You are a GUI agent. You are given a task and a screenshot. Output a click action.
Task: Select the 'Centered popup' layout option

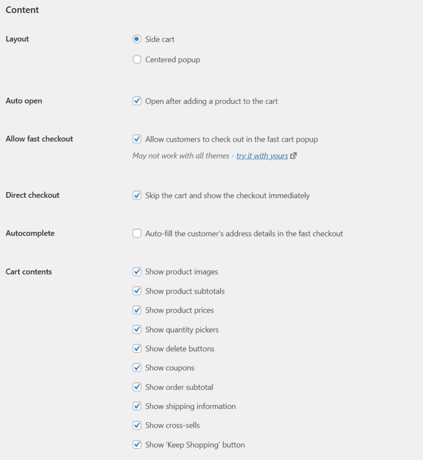point(137,59)
